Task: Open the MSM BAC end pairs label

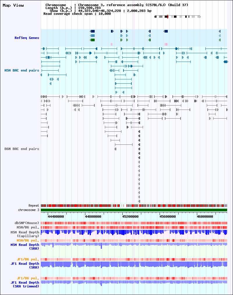Action: tap(22, 70)
